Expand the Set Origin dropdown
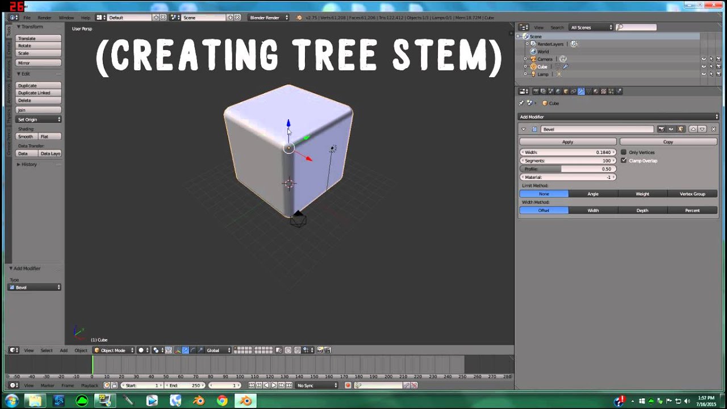Screen dimensions: 727x409 pos(39,119)
